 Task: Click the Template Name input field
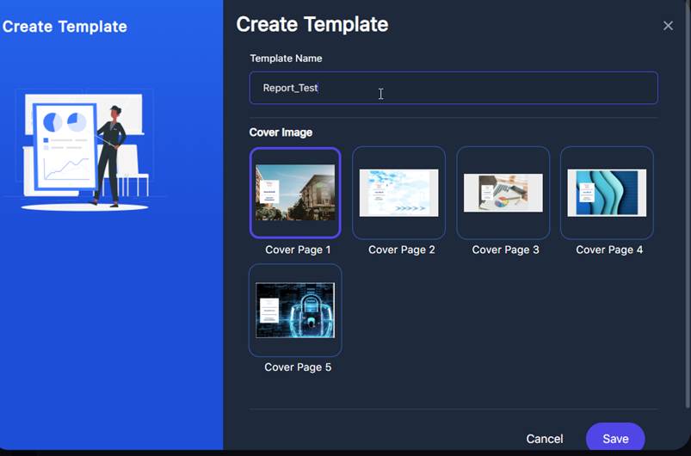[x=453, y=88]
